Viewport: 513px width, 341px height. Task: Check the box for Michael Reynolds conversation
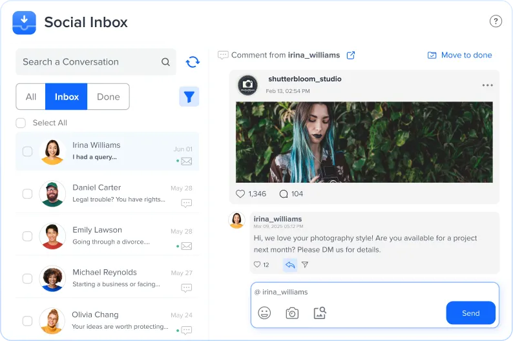(28, 278)
